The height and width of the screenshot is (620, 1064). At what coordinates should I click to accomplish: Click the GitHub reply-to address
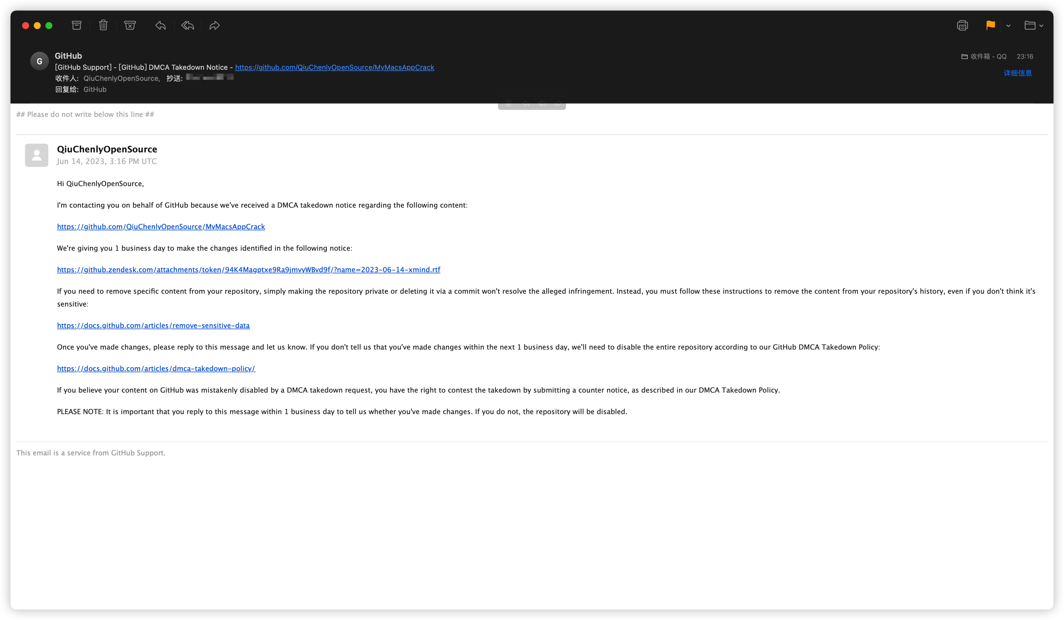[95, 89]
